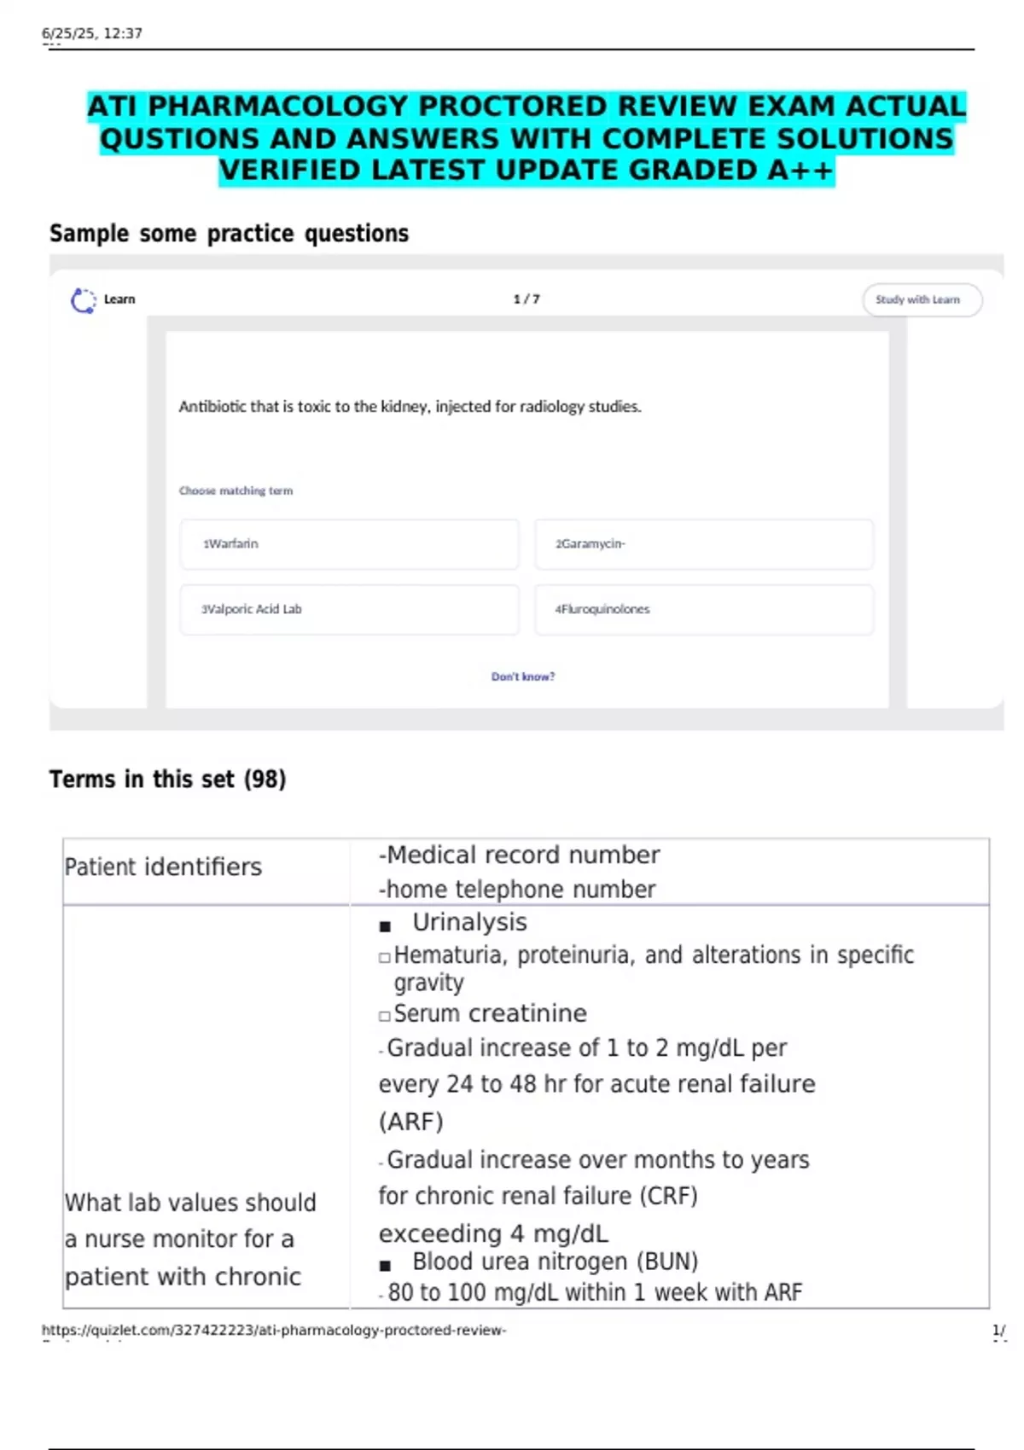Open the quizlet.com URL in the footer
The image size is (1024, 1450).
pos(274,1330)
